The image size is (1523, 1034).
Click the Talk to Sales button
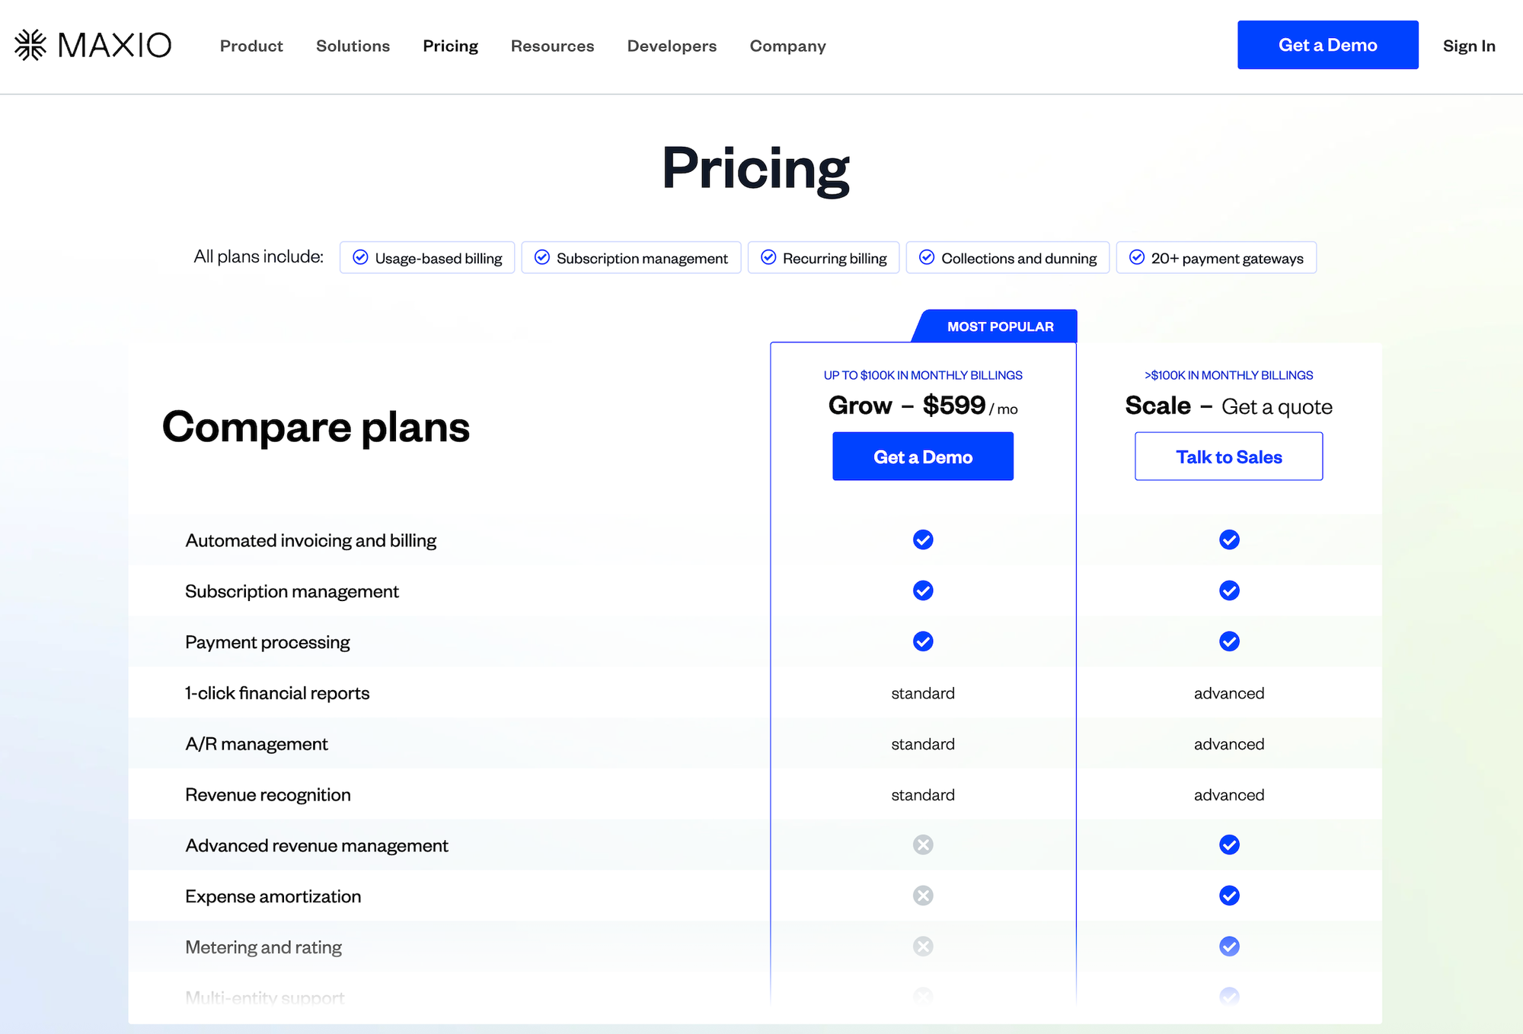[x=1228, y=457]
